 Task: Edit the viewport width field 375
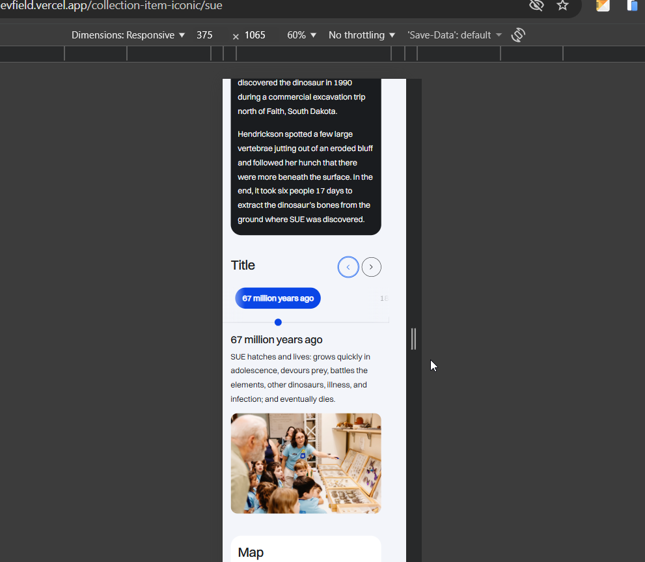tap(204, 35)
